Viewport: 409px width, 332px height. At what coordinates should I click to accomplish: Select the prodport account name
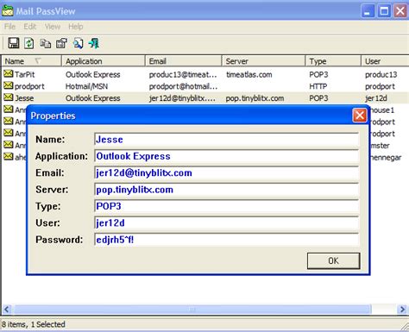(29, 86)
